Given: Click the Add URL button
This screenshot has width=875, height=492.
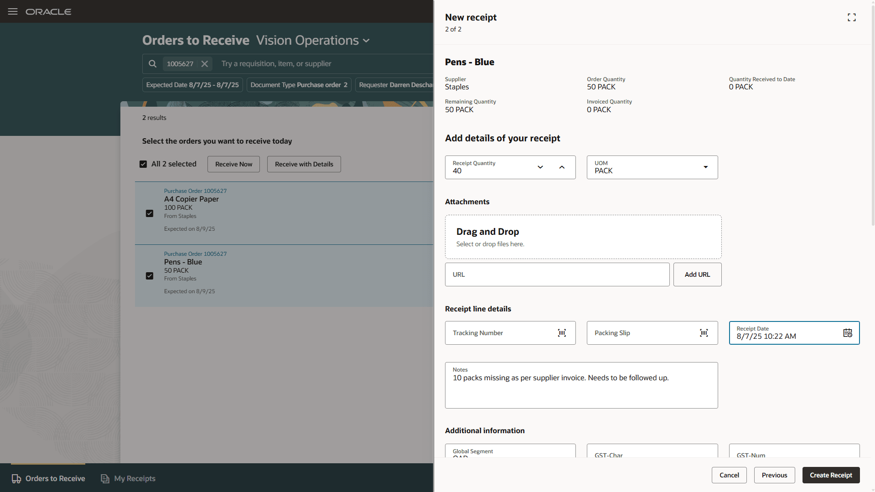Looking at the screenshot, I should (x=697, y=274).
